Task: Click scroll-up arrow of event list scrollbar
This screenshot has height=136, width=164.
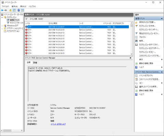Action: tap(132, 23)
